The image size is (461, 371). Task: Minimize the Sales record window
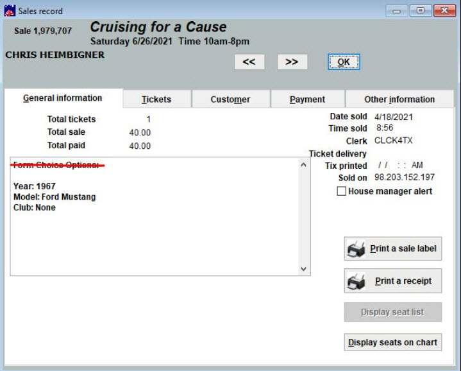click(396, 11)
